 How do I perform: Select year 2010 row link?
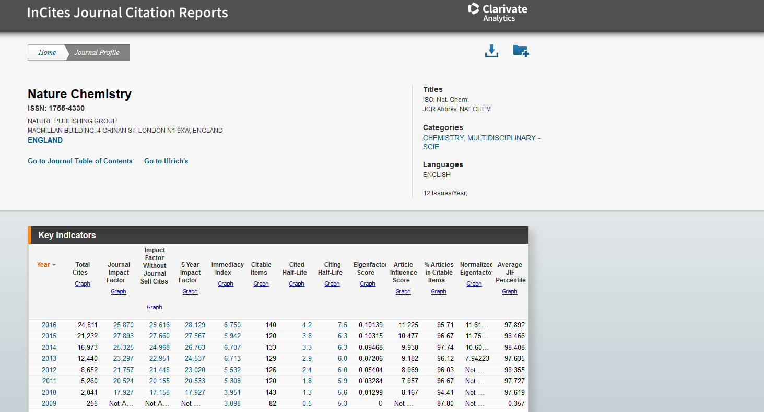[49, 392]
